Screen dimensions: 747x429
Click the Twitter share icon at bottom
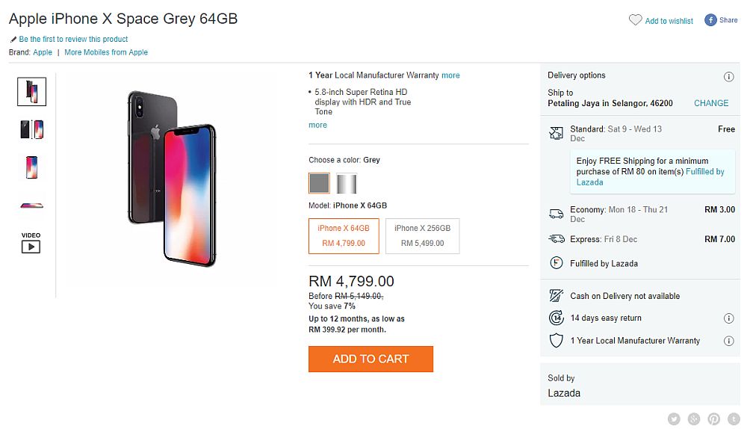[674, 419]
